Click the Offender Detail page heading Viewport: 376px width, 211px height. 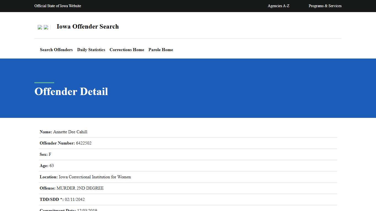click(71, 91)
